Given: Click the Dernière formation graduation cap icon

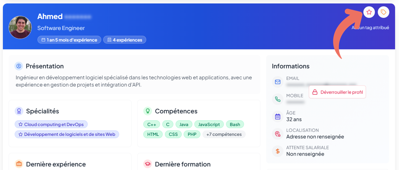Looking at the screenshot, I should [x=148, y=164].
